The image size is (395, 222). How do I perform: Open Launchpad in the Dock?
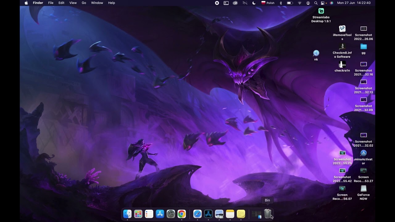point(138,214)
